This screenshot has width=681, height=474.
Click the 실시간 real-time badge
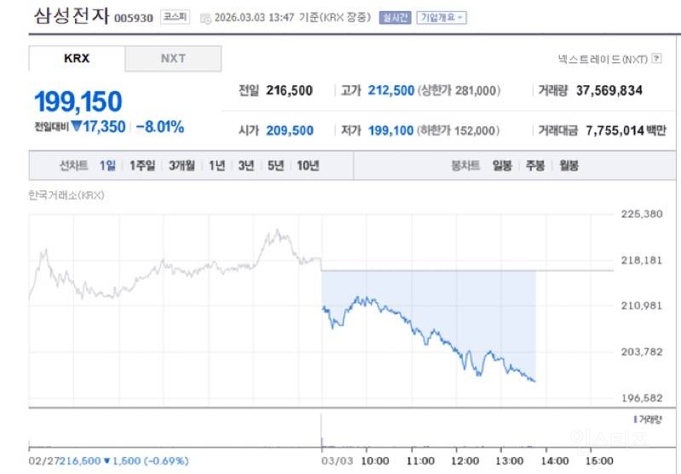[x=395, y=17]
